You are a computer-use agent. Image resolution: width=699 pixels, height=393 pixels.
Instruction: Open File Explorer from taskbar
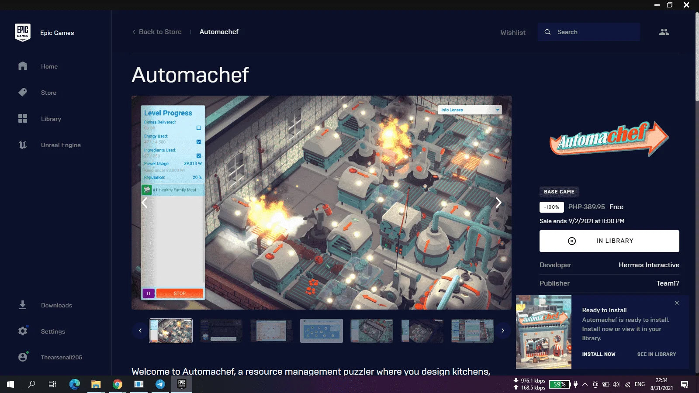pyautogui.click(x=96, y=384)
